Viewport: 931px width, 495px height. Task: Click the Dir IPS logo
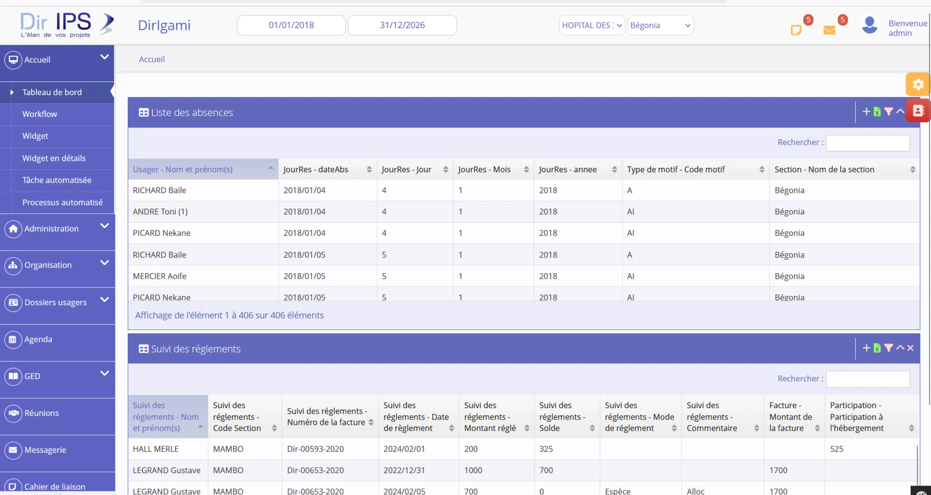67,24
